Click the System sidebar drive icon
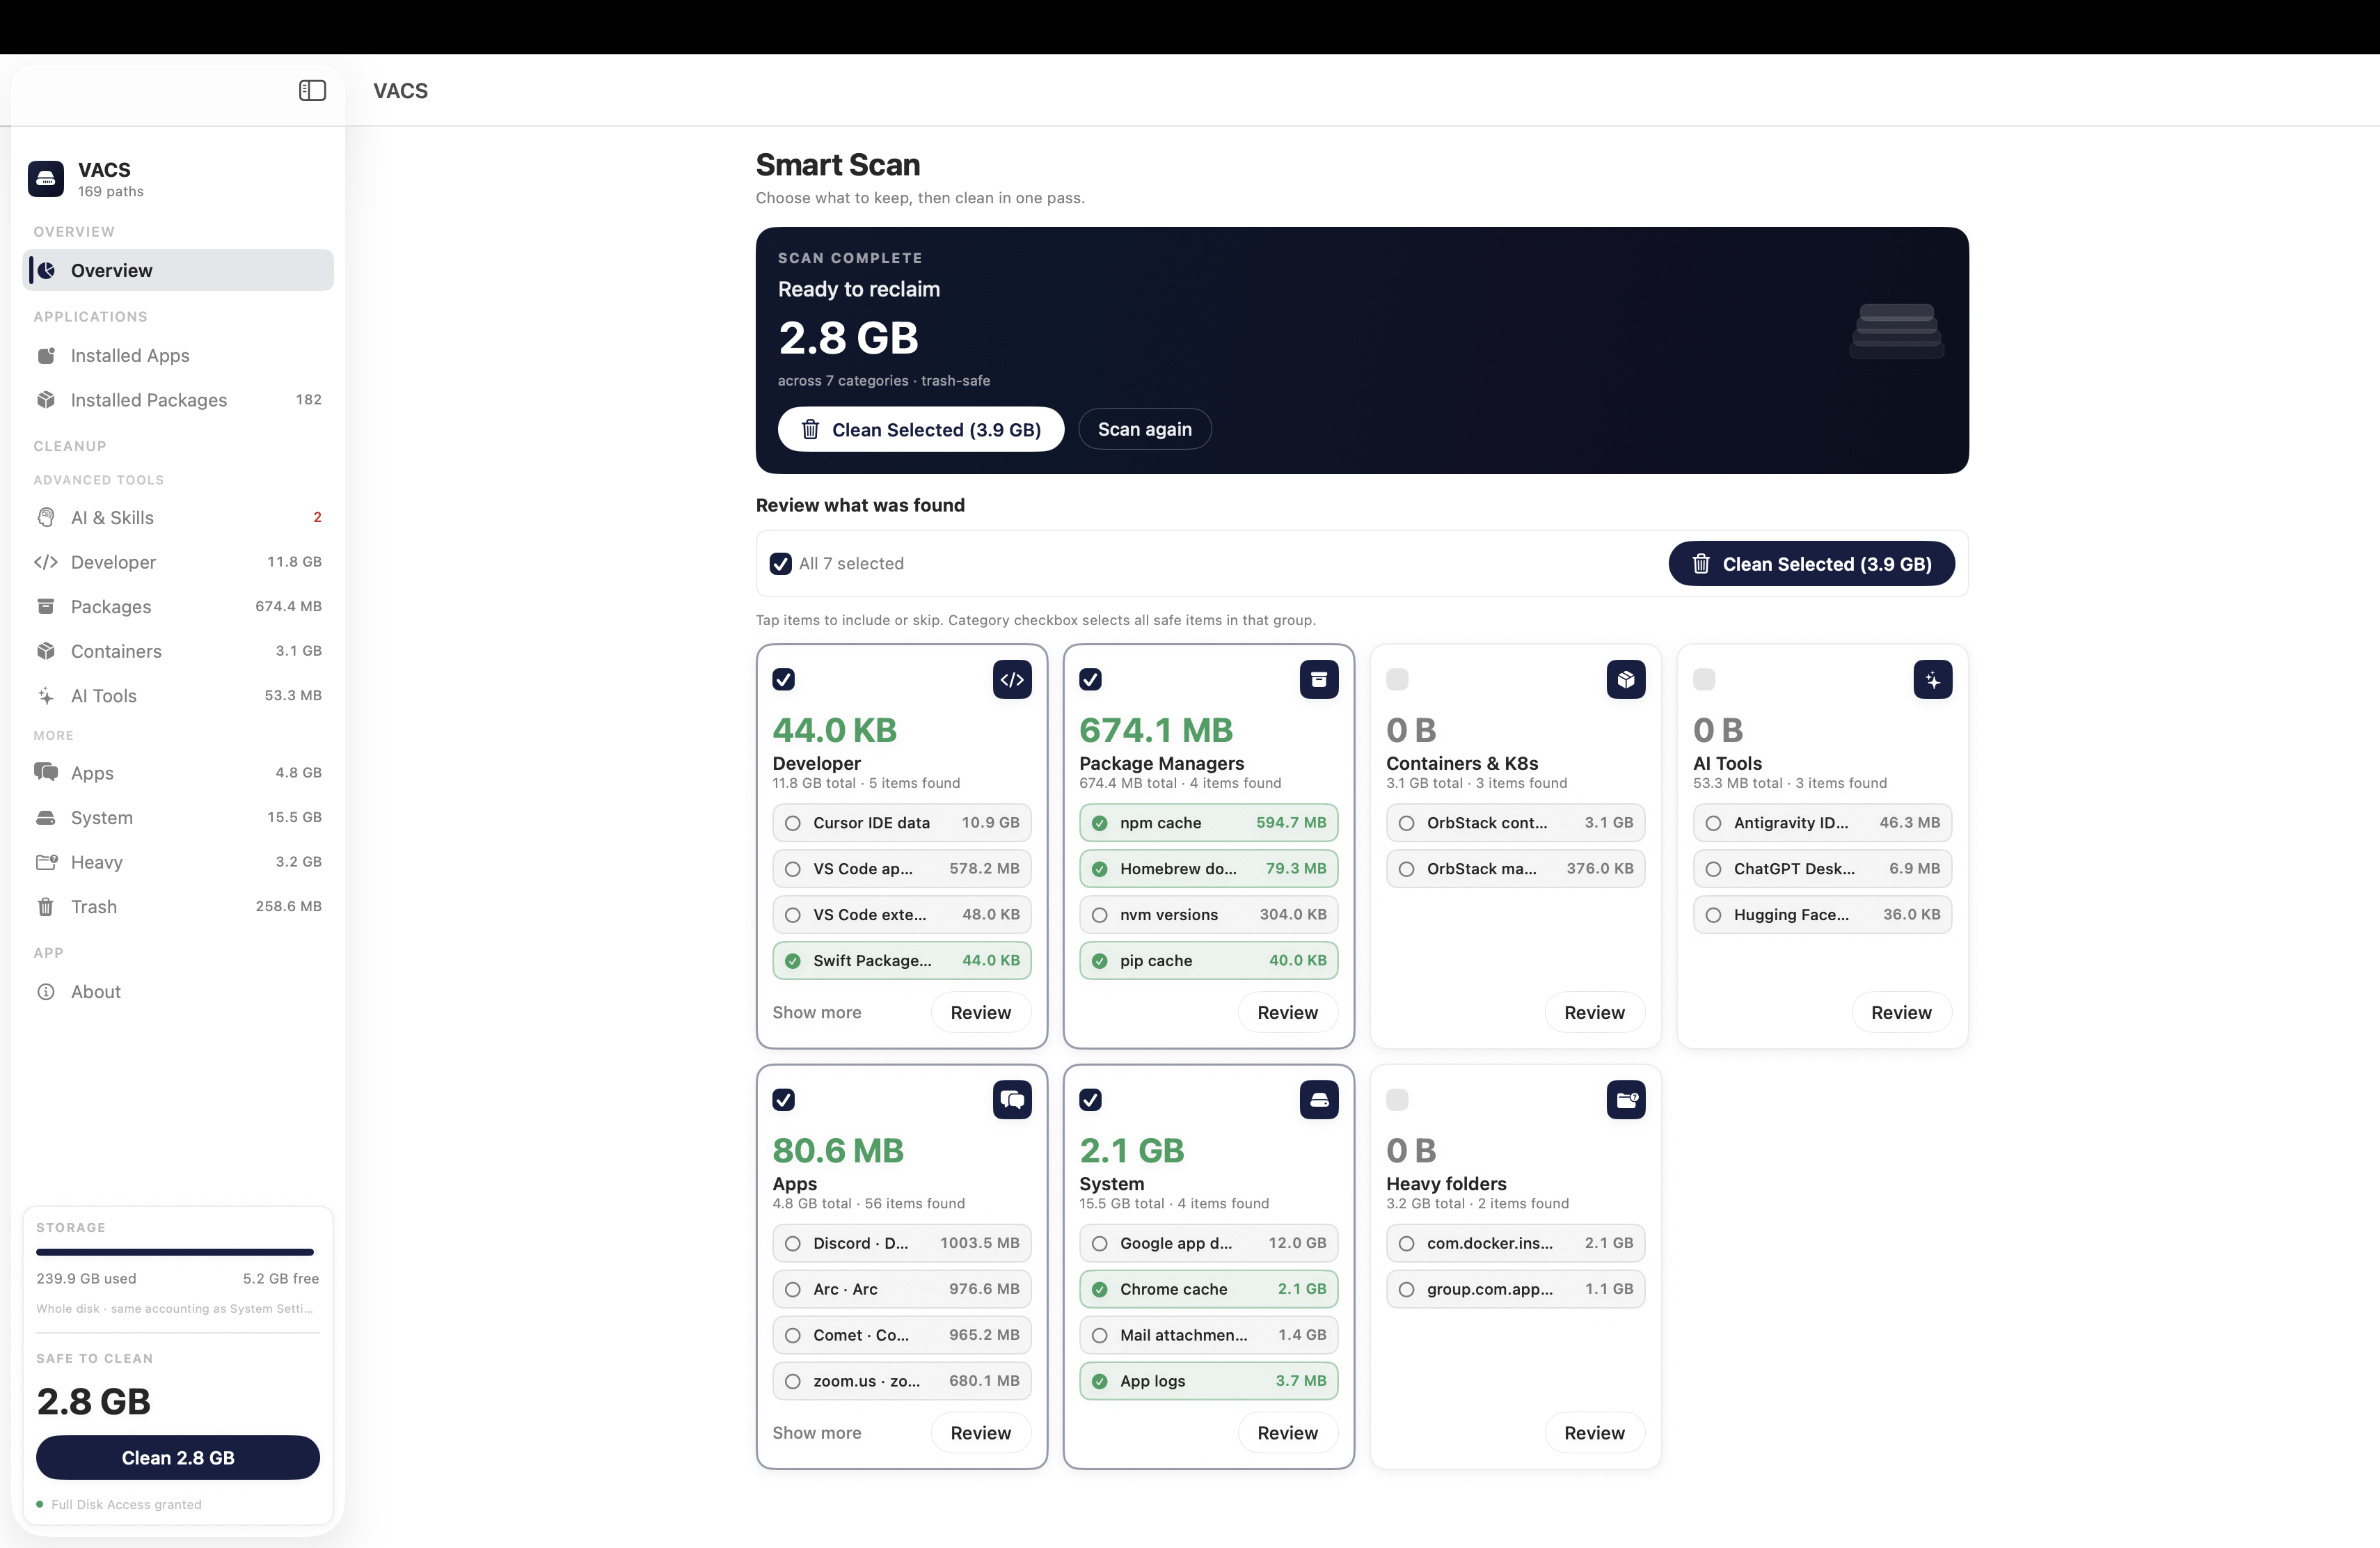Screen dimensions: 2380x1548 click(46, 817)
